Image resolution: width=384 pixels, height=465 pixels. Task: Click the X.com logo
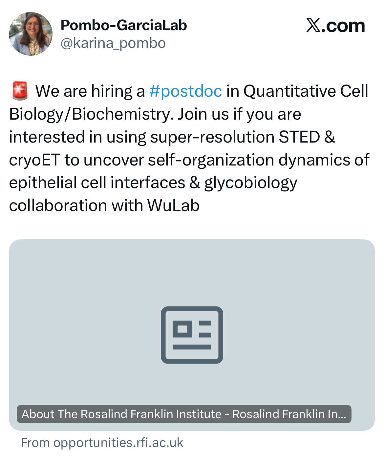click(x=335, y=26)
